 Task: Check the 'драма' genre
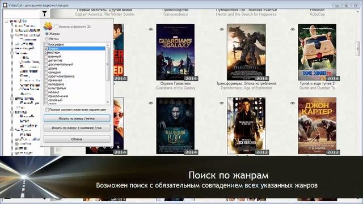(46, 69)
